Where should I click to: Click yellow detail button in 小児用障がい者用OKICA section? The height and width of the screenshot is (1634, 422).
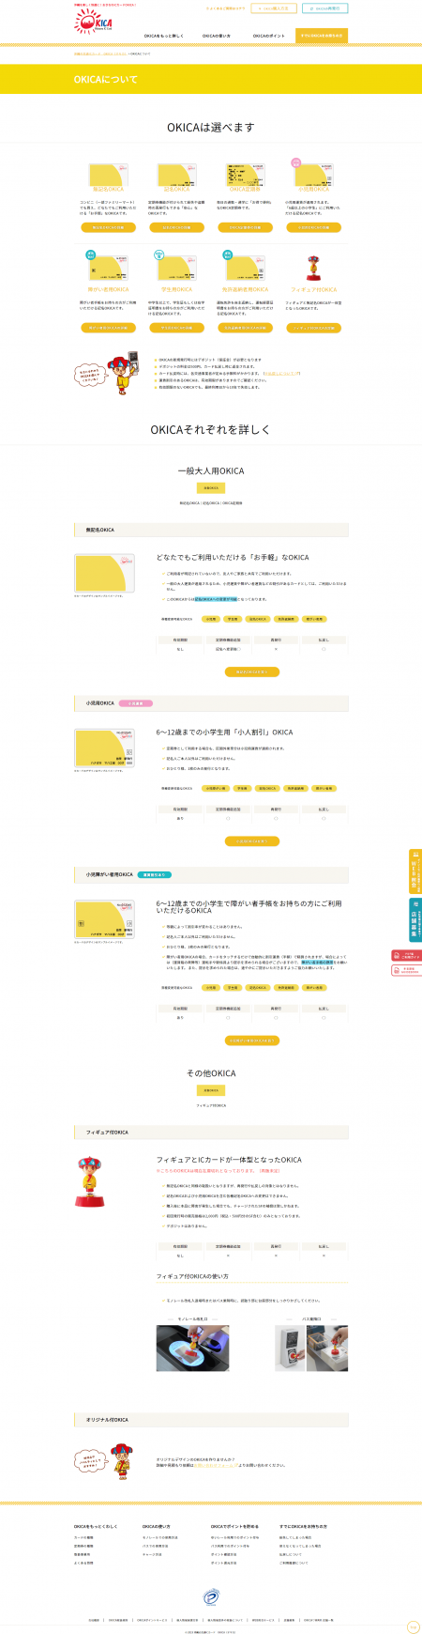[x=252, y=1041]
